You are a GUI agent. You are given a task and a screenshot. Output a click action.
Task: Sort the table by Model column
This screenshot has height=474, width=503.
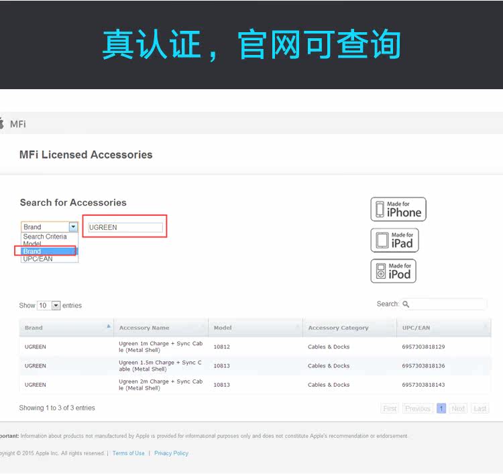click(x=256, y=328)
